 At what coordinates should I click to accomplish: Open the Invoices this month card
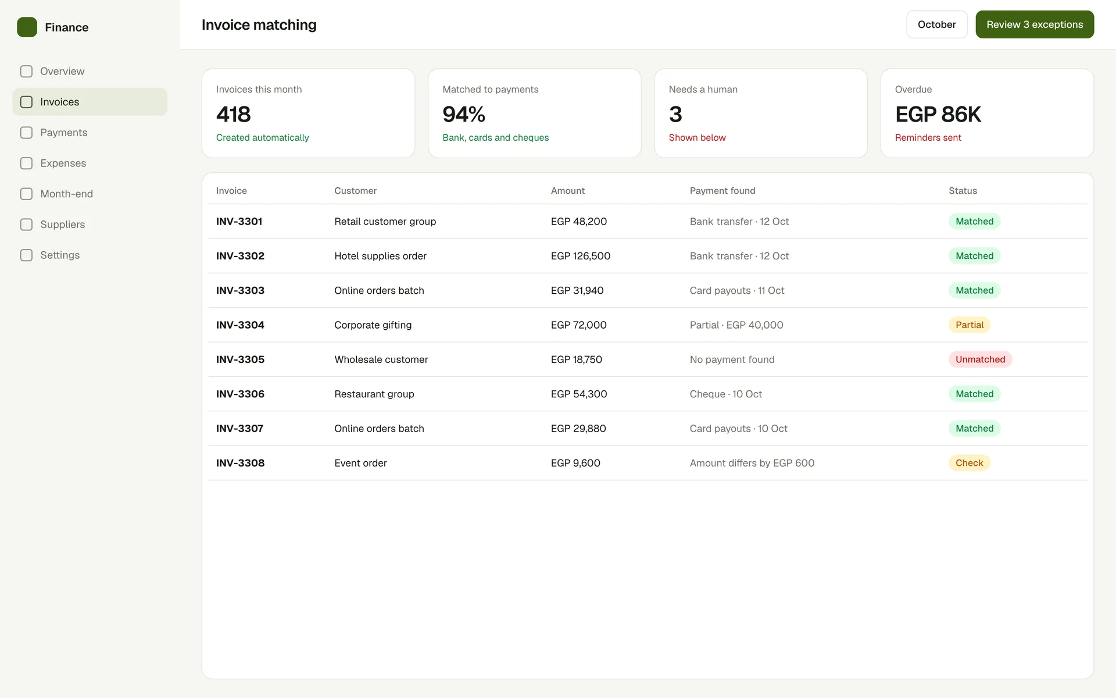[x=308, y=113]
